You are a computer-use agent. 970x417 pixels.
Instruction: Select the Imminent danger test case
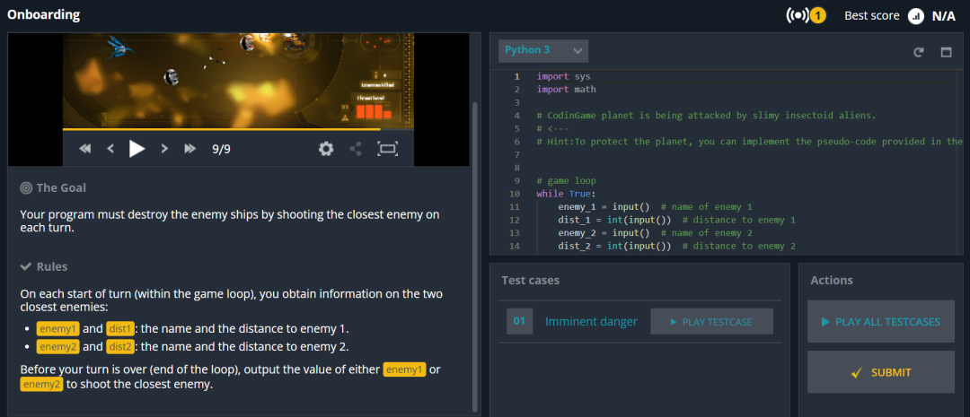coord(591,321)
